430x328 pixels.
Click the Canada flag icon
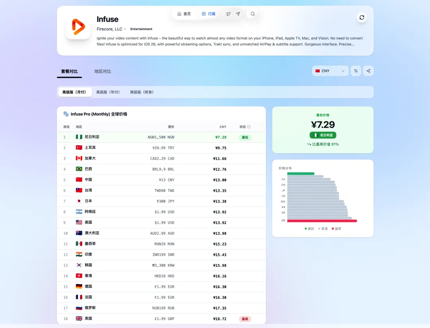point(79,158)
